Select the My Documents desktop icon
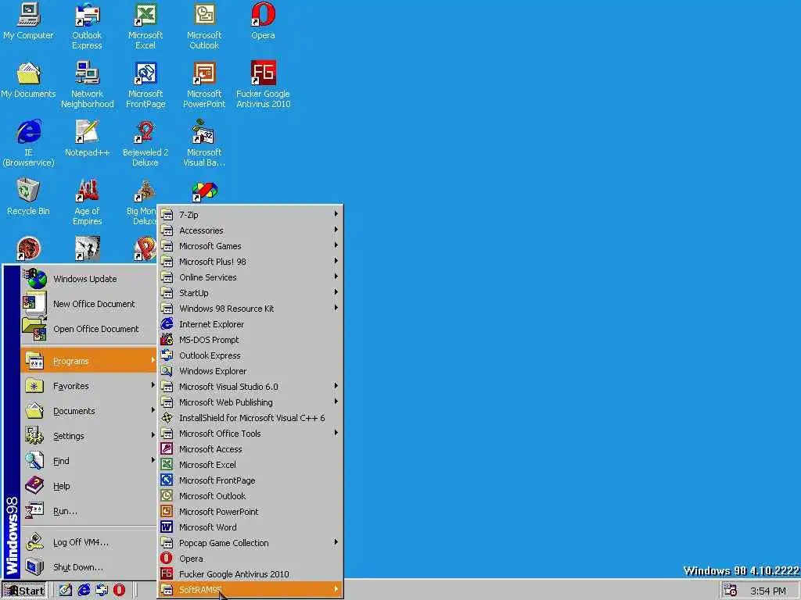801x600 pixels. click(x=28, y=80)
